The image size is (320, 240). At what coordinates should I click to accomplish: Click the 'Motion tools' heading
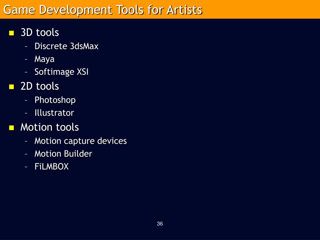tap(50, 127)
